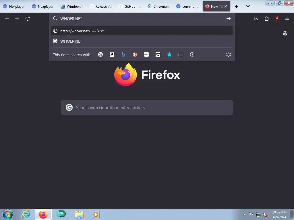
Task: Visit the http://whoer.net/ suggestion
Action: point(142,31)
